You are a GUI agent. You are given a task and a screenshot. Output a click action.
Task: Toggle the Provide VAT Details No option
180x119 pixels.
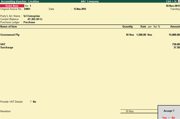pyautogui.click(x=34, y=102)
